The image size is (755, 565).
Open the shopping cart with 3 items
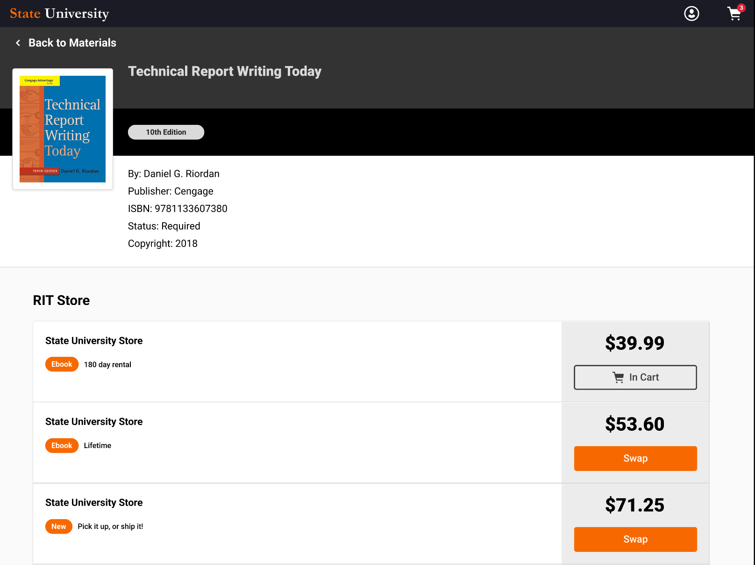click(734, 14)
